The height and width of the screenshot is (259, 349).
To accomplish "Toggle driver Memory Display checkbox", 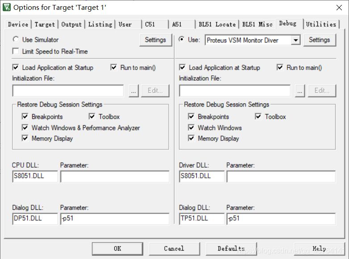I will click(191, 138).
